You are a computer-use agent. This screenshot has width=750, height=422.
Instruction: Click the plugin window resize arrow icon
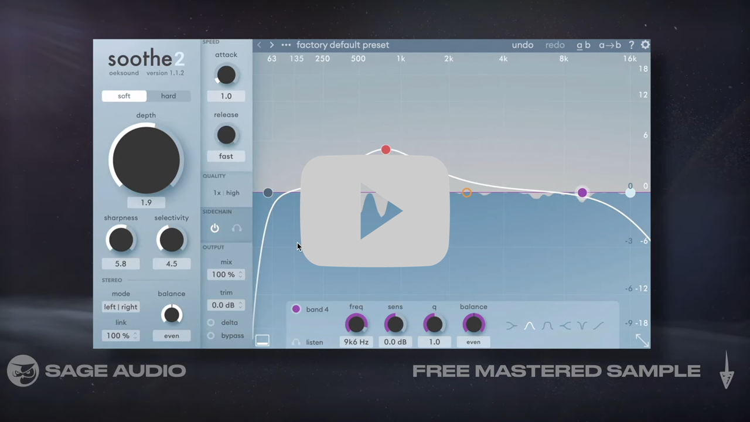(642, 340)
